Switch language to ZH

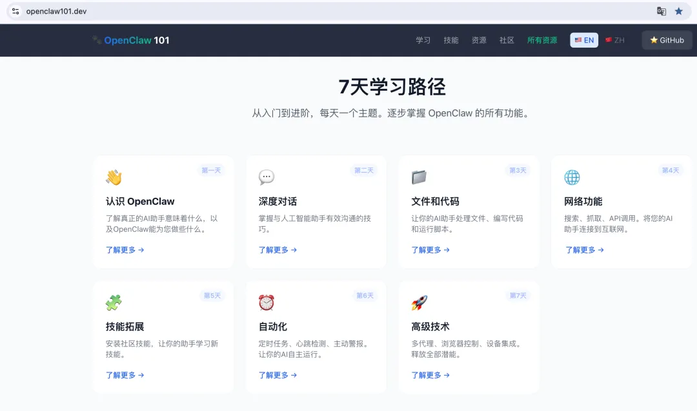point(615,41)
